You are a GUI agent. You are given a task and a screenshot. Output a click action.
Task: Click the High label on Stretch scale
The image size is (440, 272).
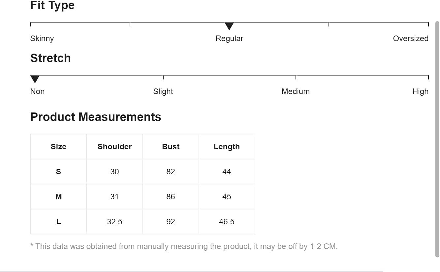pos(420,91)
